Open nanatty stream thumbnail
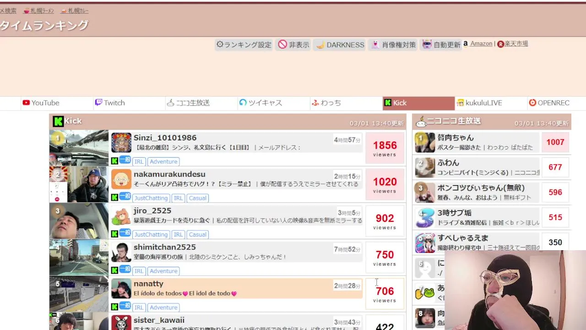The height and width of the screenshot is (330, 586). [x=79, y=293]
